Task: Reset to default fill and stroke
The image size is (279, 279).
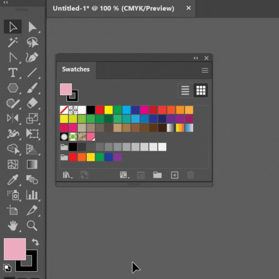Action: [7, 268]
